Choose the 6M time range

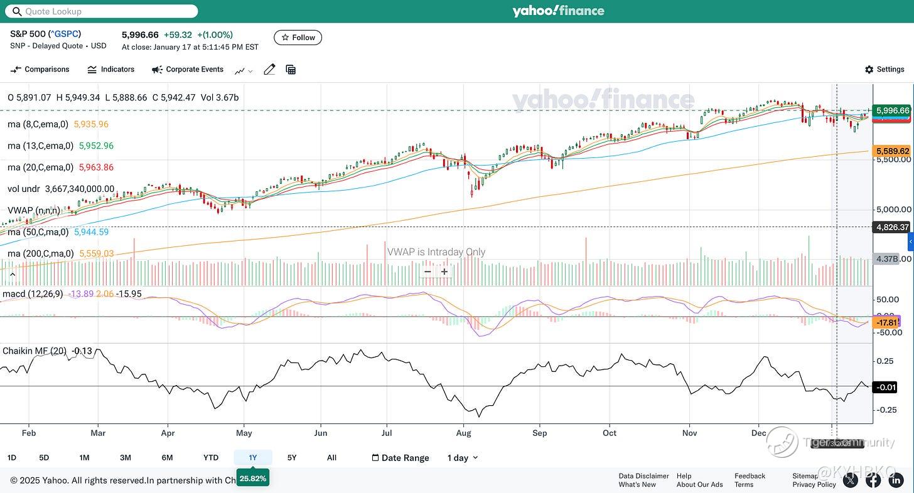point(167,458)
